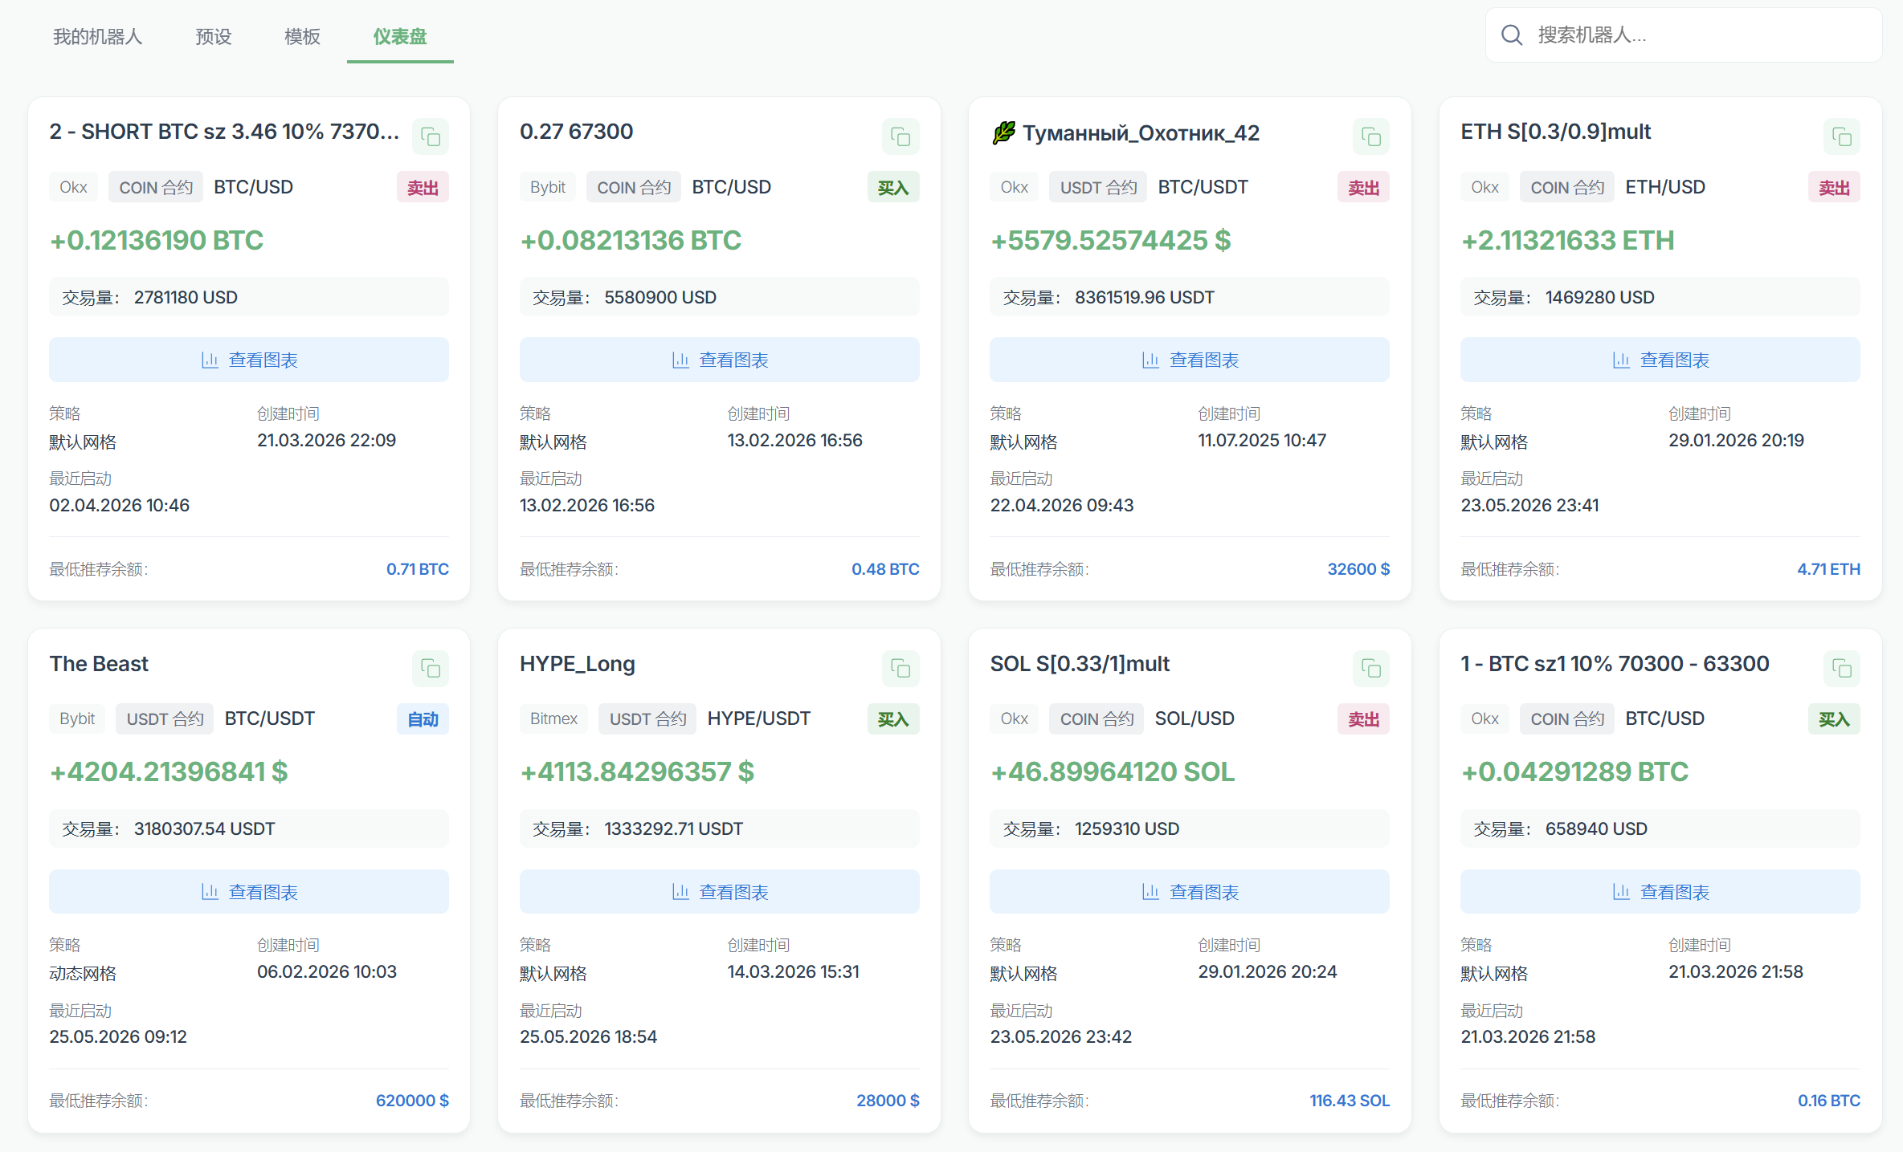This screenshot has height=1152, width=1903.
Task: View chart for The Beast bot
Action: click(x=249, y=891)
